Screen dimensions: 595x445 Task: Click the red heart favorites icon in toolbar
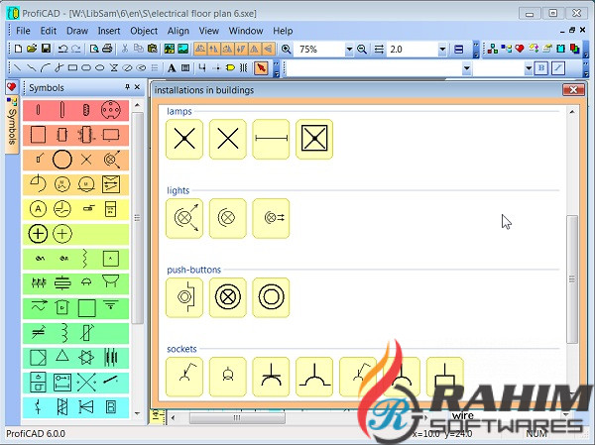click(520, 49)
